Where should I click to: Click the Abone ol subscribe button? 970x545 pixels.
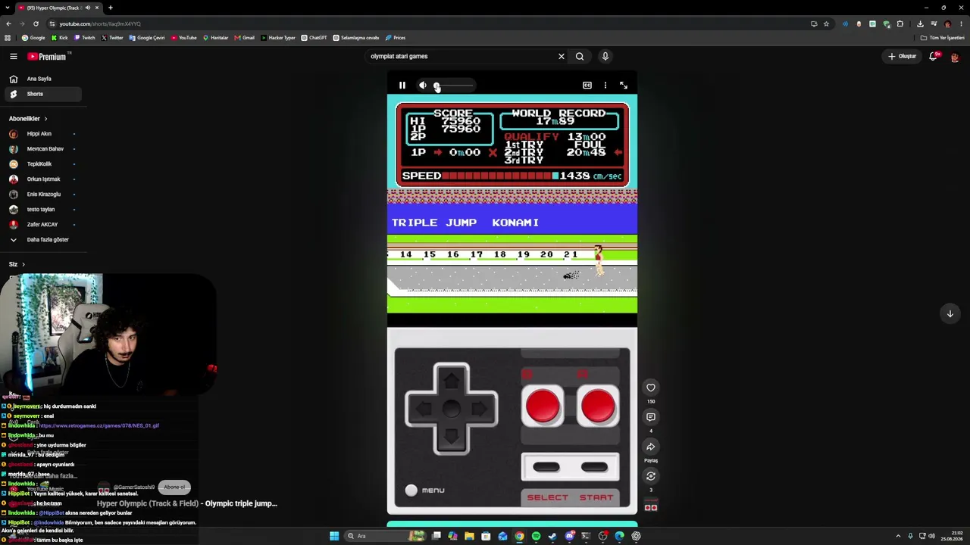(174, 487)
